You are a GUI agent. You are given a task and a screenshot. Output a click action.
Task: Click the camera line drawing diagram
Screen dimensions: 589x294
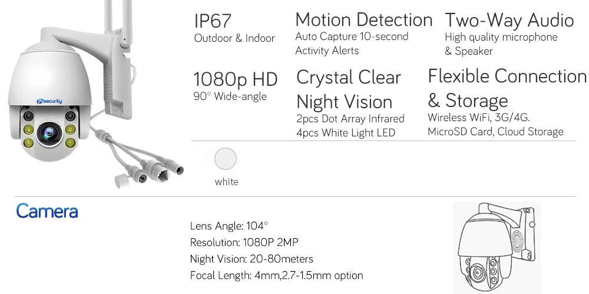(497, 246)
